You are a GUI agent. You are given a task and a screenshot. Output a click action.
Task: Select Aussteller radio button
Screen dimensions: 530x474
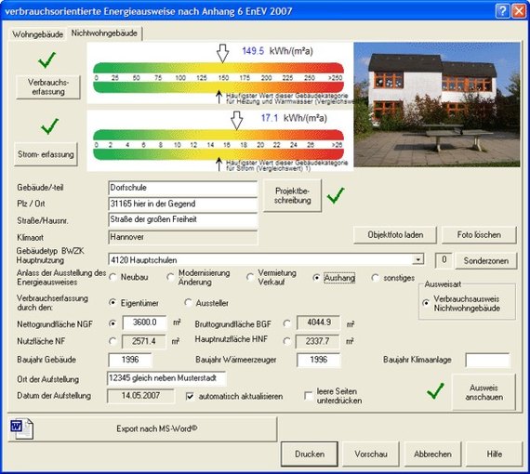pyautogui.click(x=188, y=303)
